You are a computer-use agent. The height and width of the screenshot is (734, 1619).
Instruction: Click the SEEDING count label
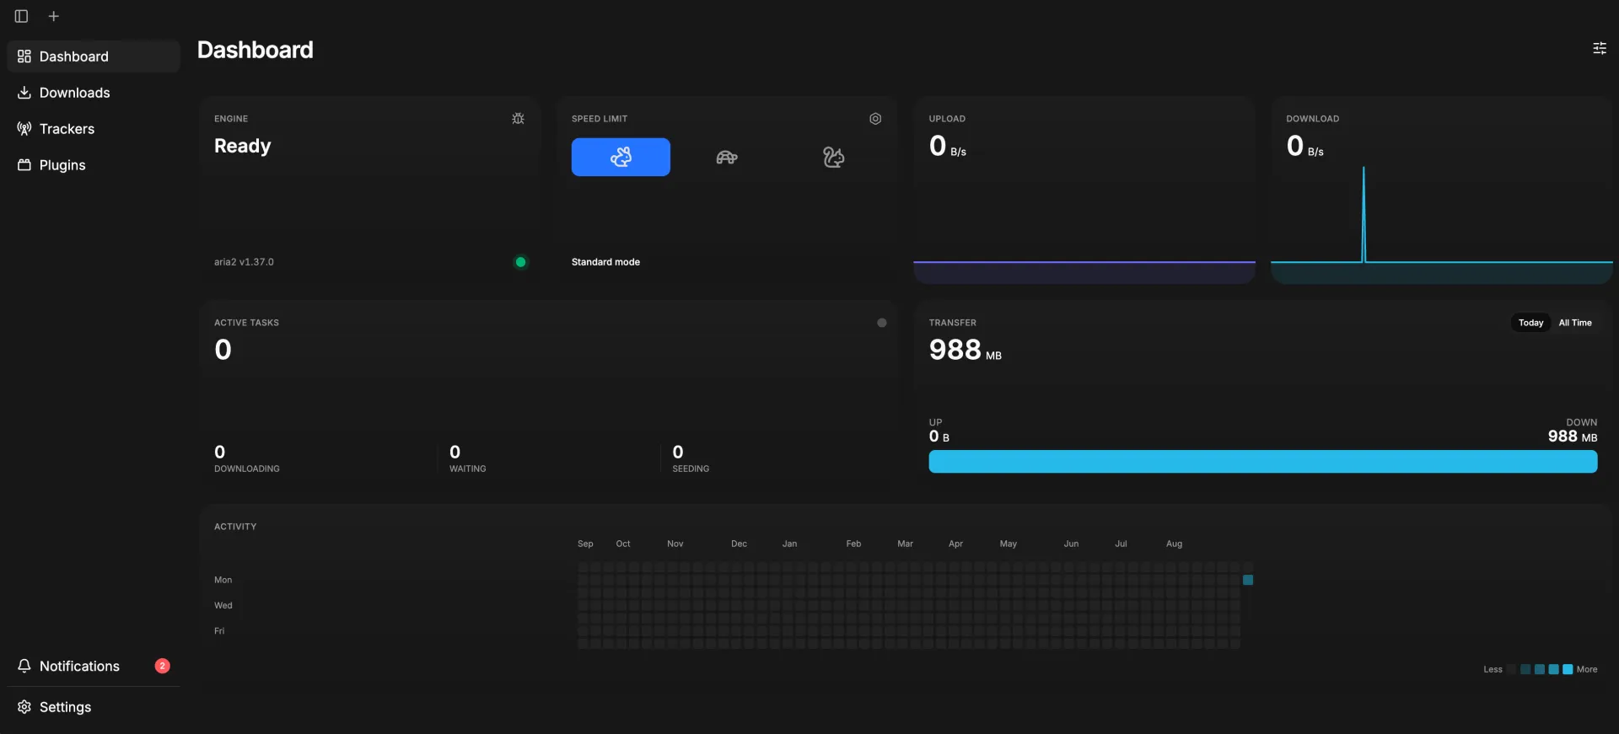pyautogui.click(x=691, y=469)
